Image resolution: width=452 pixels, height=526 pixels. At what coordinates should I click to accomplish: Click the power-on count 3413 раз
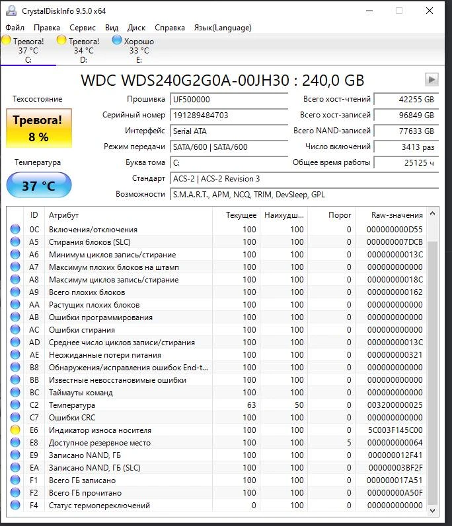406,147
